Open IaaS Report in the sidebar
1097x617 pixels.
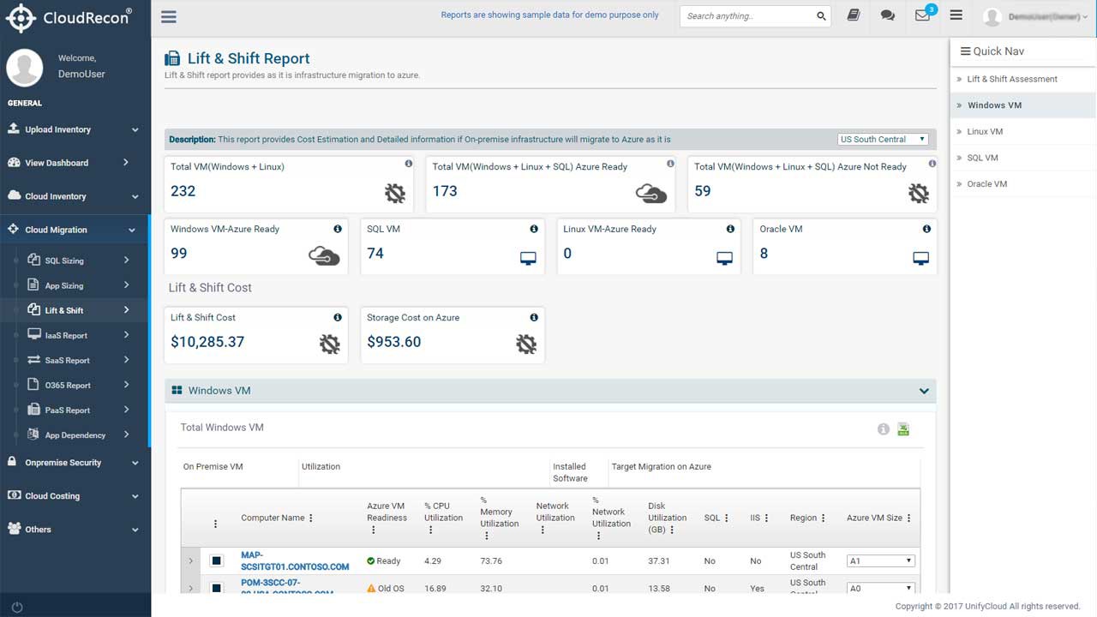(66, 335)
